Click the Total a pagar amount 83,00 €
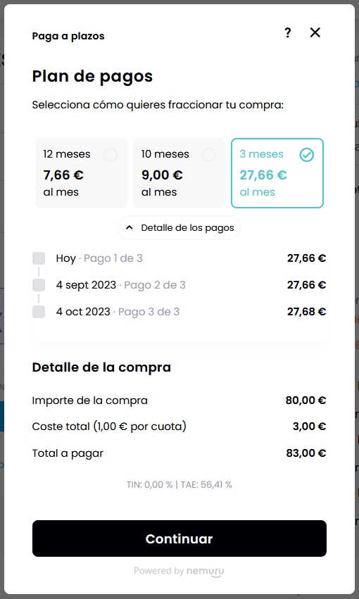 point(306,453)
